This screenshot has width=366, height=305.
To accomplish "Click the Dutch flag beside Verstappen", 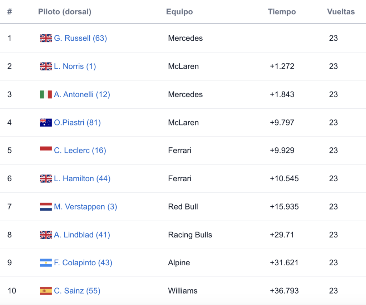I will pos(46,207).
